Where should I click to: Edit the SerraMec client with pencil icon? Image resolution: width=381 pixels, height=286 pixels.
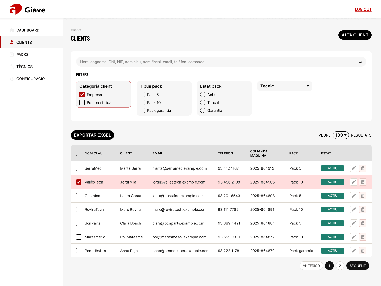[x=354, y=168]
